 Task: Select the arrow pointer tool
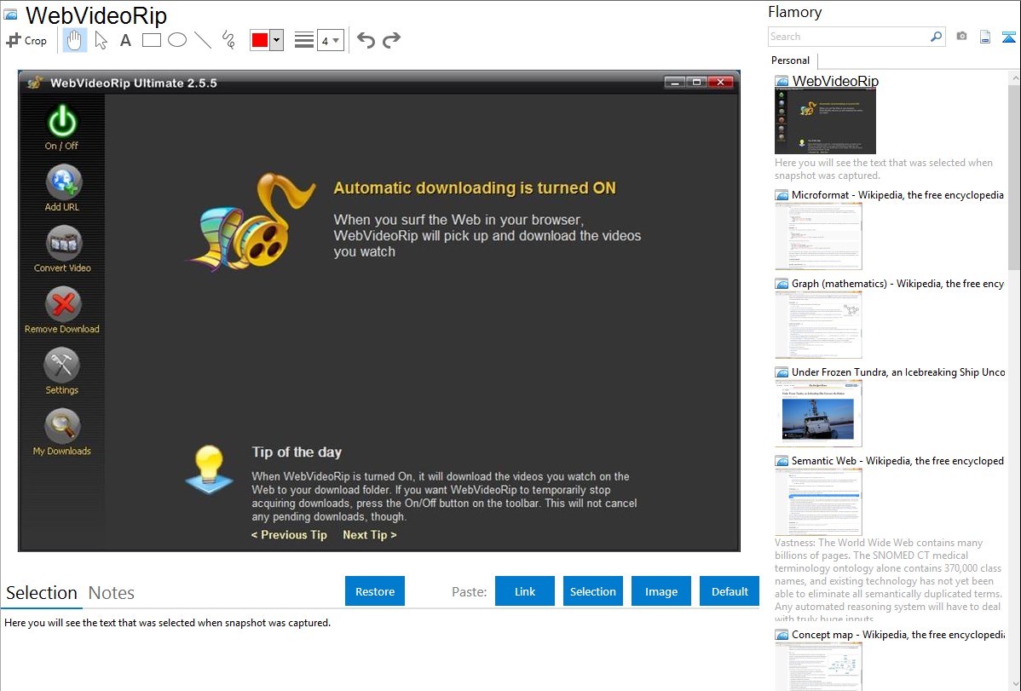coord(101,40)
